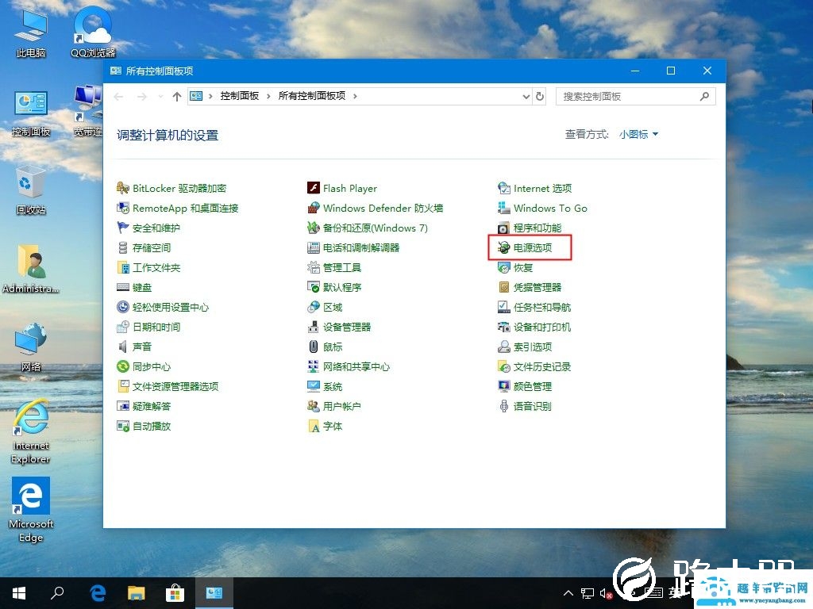Click the 默认程序 icon
This screenshot has height=609, width=813.
pos(313,287)
